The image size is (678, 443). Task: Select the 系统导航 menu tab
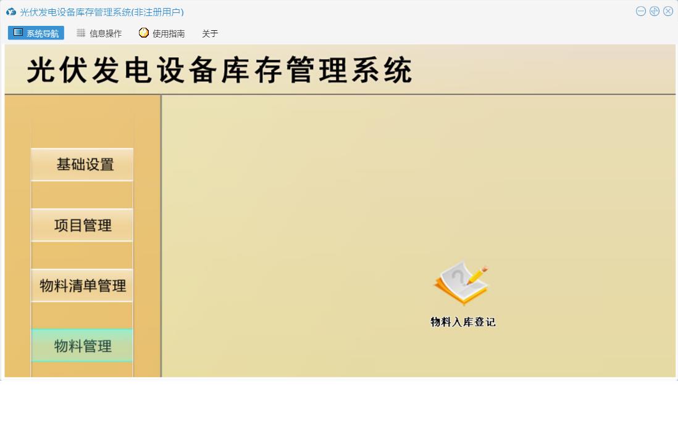tap(36, 33)
